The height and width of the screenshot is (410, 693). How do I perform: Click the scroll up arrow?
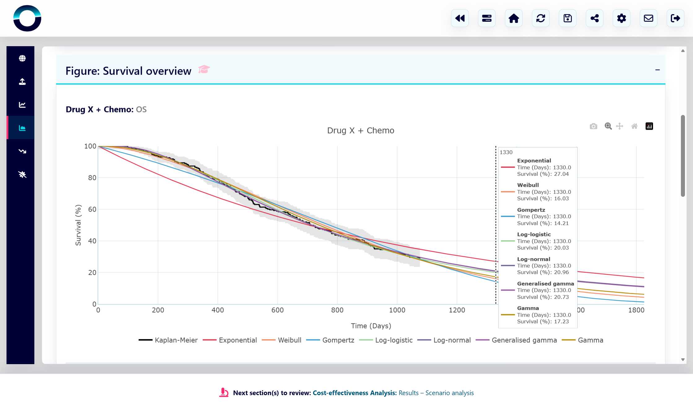pyautogui.click(x=683, y=51)
